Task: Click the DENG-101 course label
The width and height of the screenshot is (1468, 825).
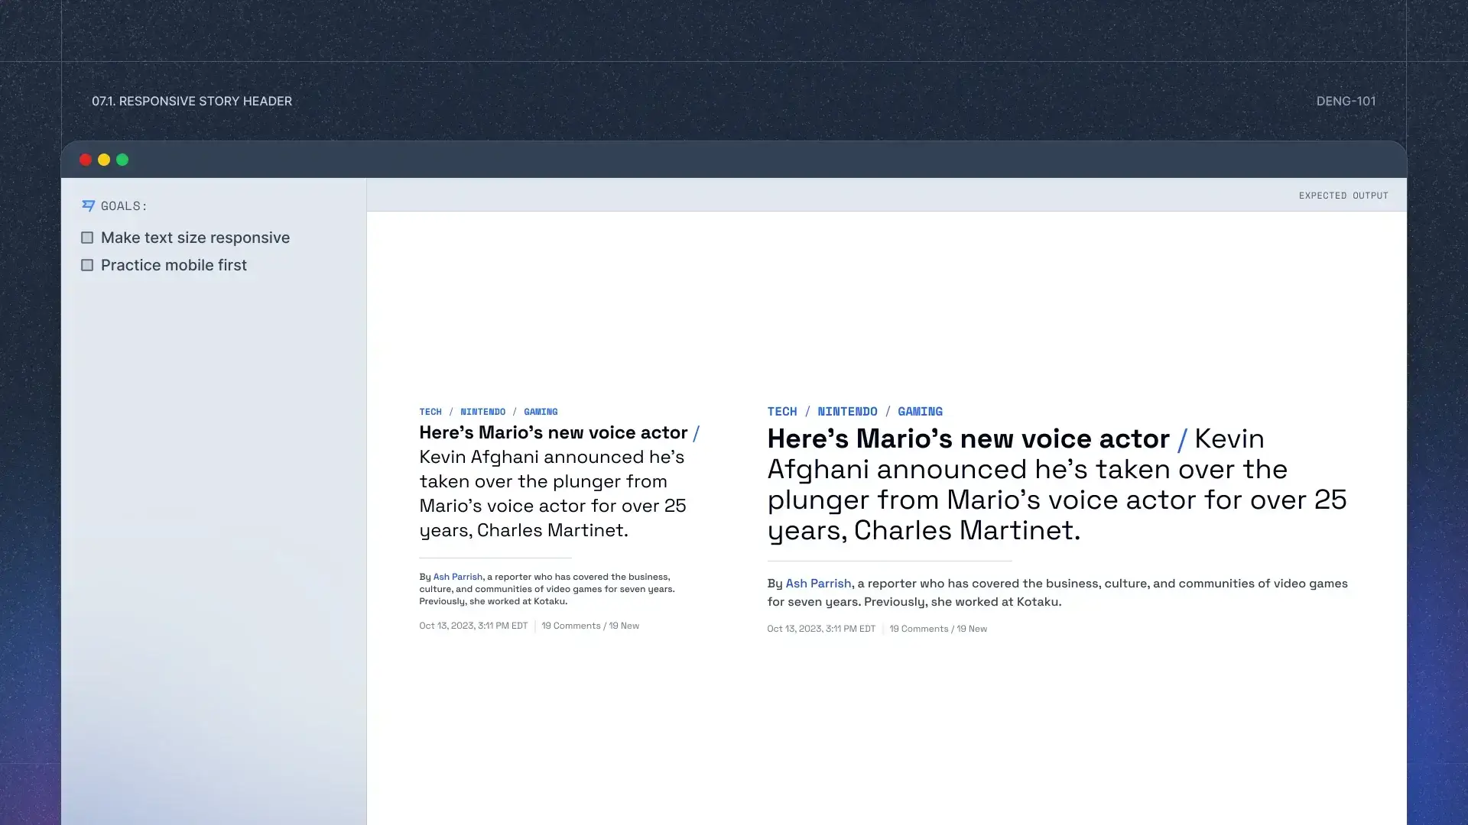Action: [1346, 101]
